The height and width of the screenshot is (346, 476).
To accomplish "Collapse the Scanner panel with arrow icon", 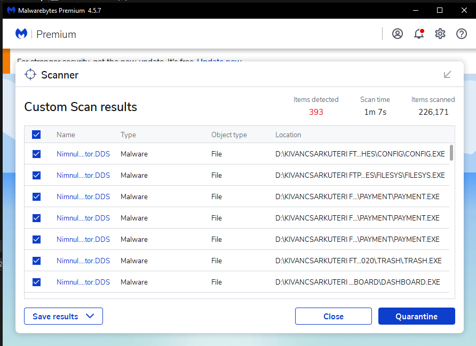I will (x=448, y=74).
